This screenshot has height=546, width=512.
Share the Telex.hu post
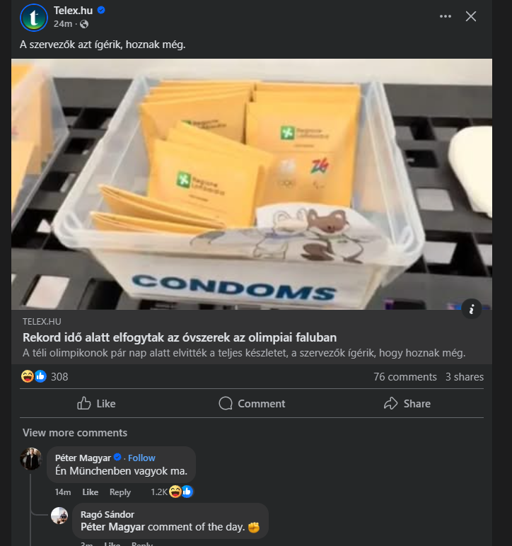[407, 403]
